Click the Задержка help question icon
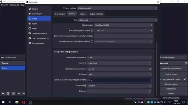The width and height of the screenshot is (188, 105). (85, 85)
